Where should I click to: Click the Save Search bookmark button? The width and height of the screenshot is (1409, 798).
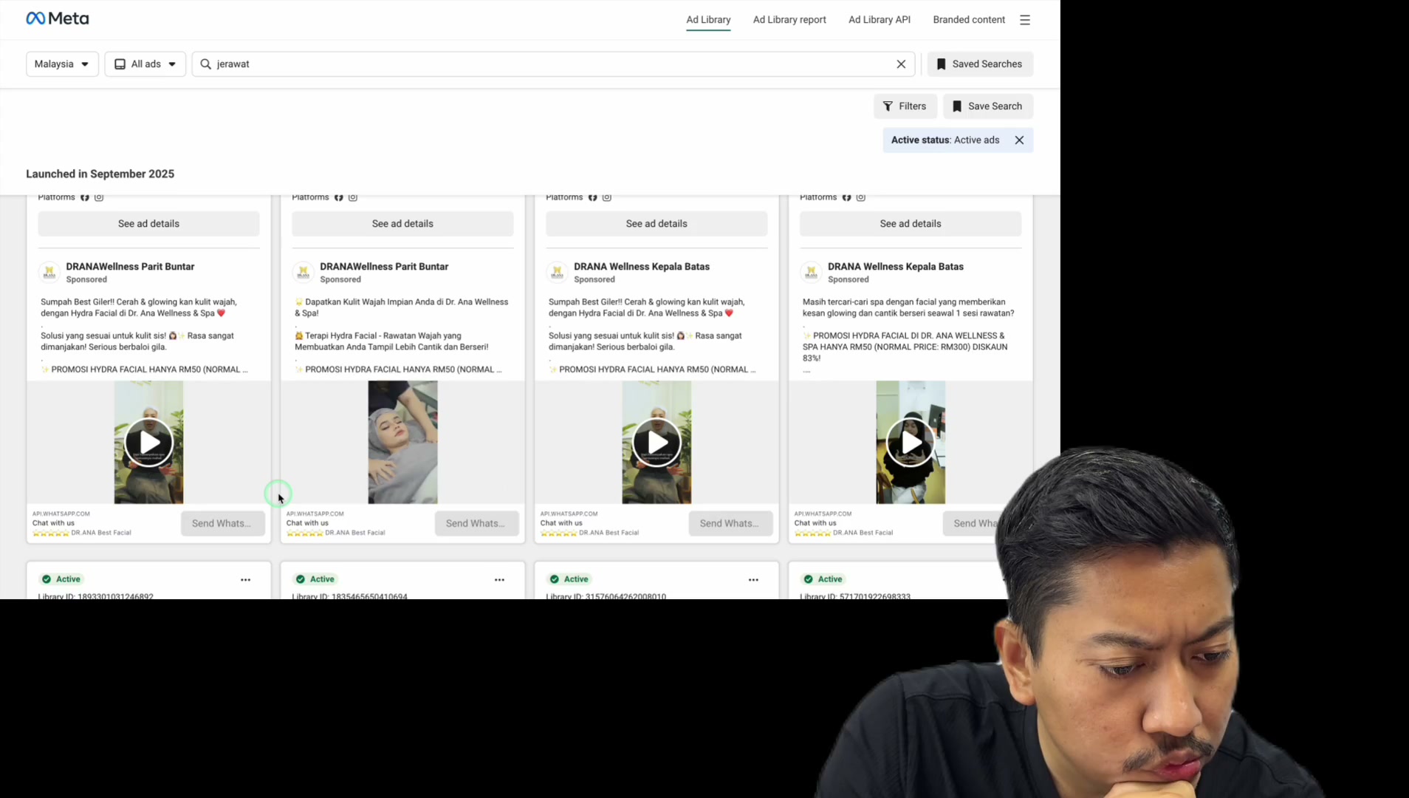[x=987, y=106]
